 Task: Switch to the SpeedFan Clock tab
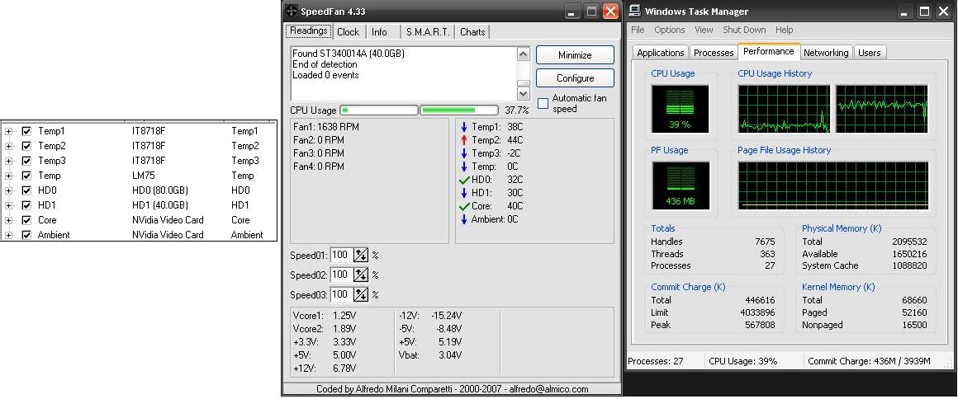[349, 31]
